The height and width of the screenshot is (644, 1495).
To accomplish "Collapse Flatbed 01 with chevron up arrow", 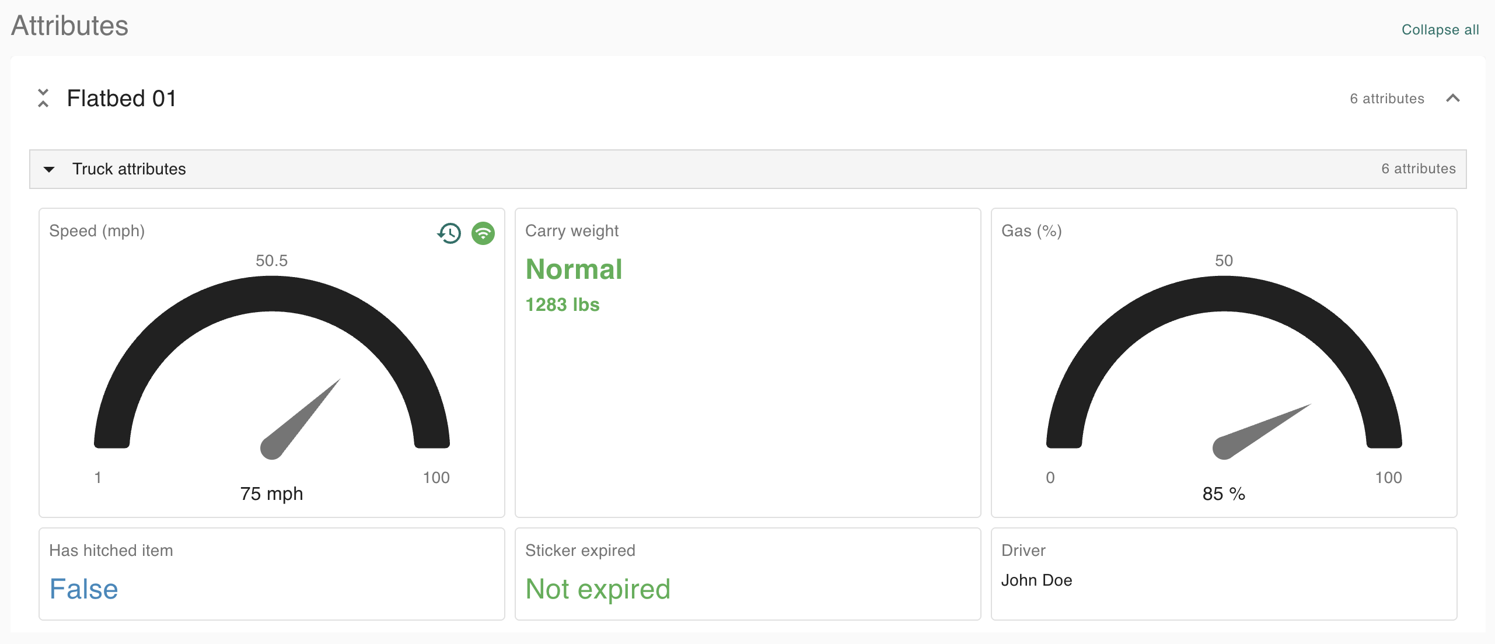I will (1453, 98).
